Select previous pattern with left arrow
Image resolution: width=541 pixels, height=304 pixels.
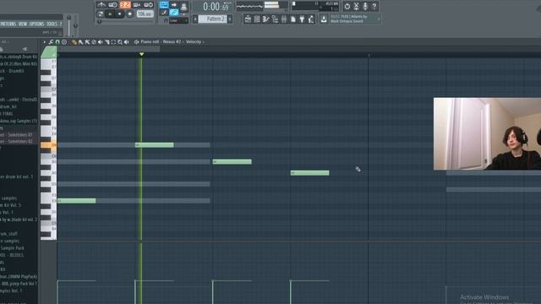(195, 19)
